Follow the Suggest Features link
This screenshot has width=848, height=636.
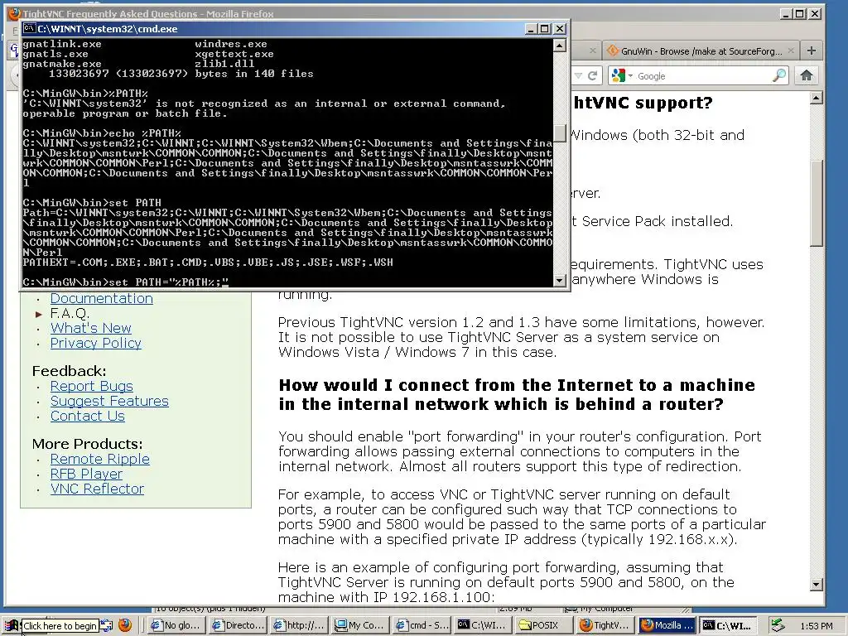click(x=109, y=401)
